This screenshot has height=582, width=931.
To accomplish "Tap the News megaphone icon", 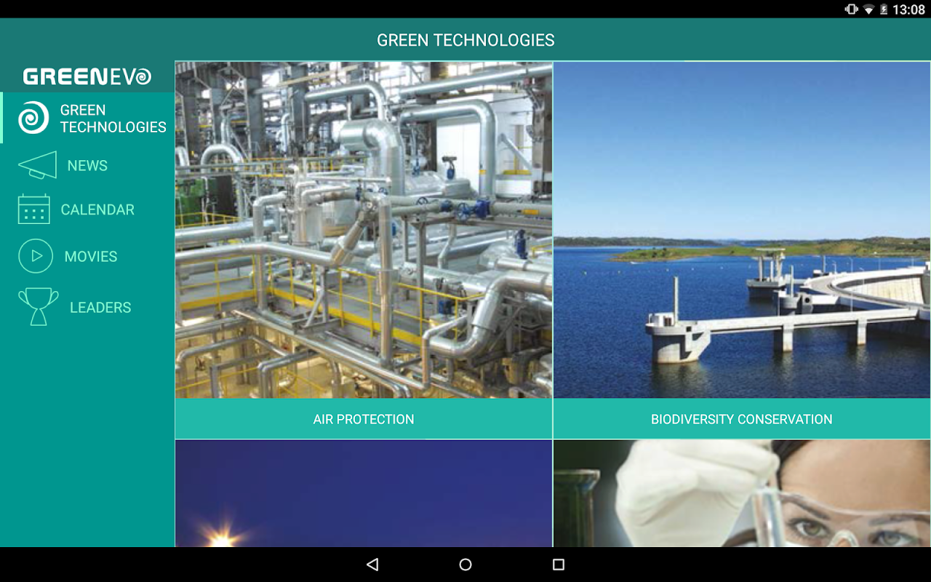I will coord(37,165).
